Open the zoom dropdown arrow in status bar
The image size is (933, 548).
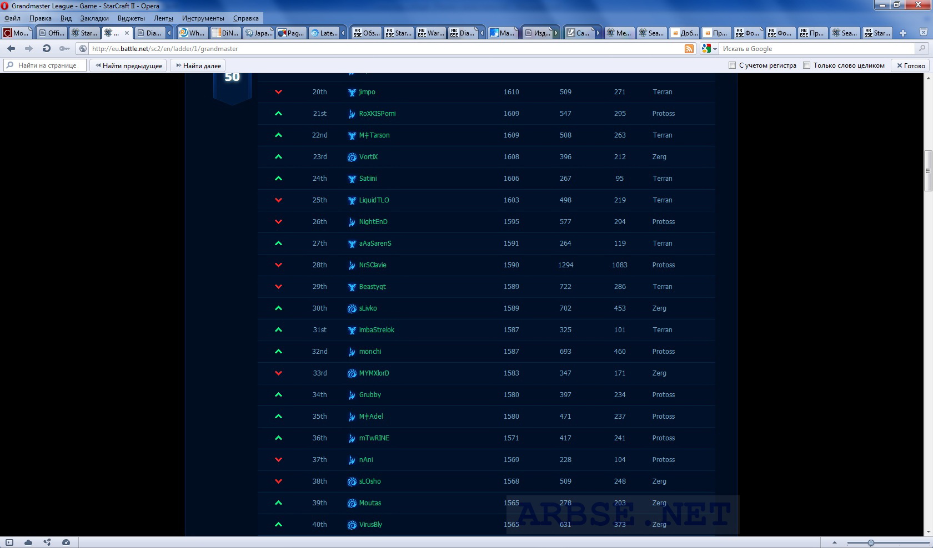(x=834, y=542)
